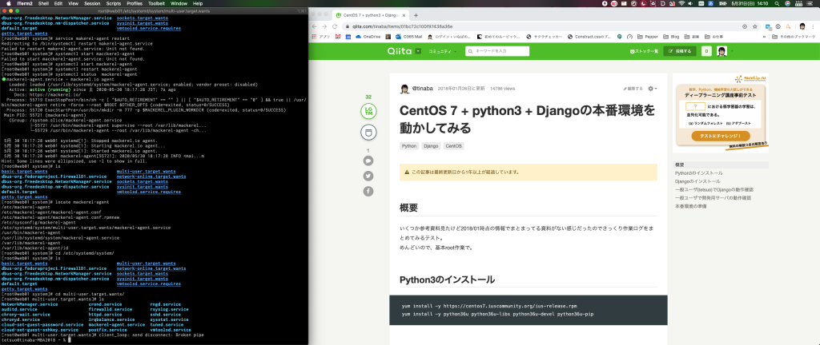The image size is (820, 345).
Task: Select the CentOS tag
Action: pyautogui.click(x=453, y=146)
